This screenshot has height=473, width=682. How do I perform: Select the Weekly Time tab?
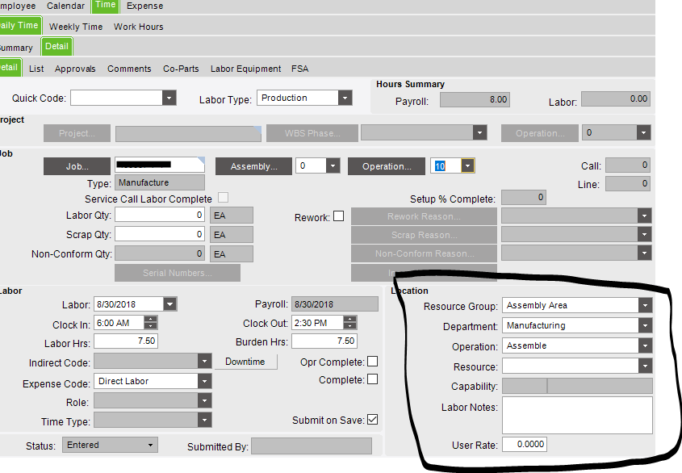[x=76, y=27]
